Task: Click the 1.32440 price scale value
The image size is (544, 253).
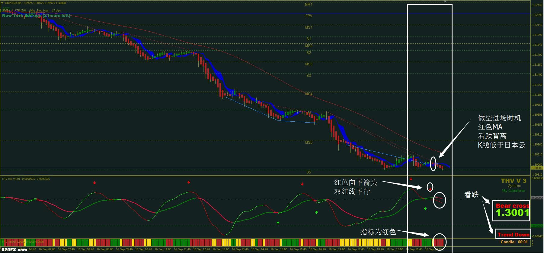Action: 537,5
